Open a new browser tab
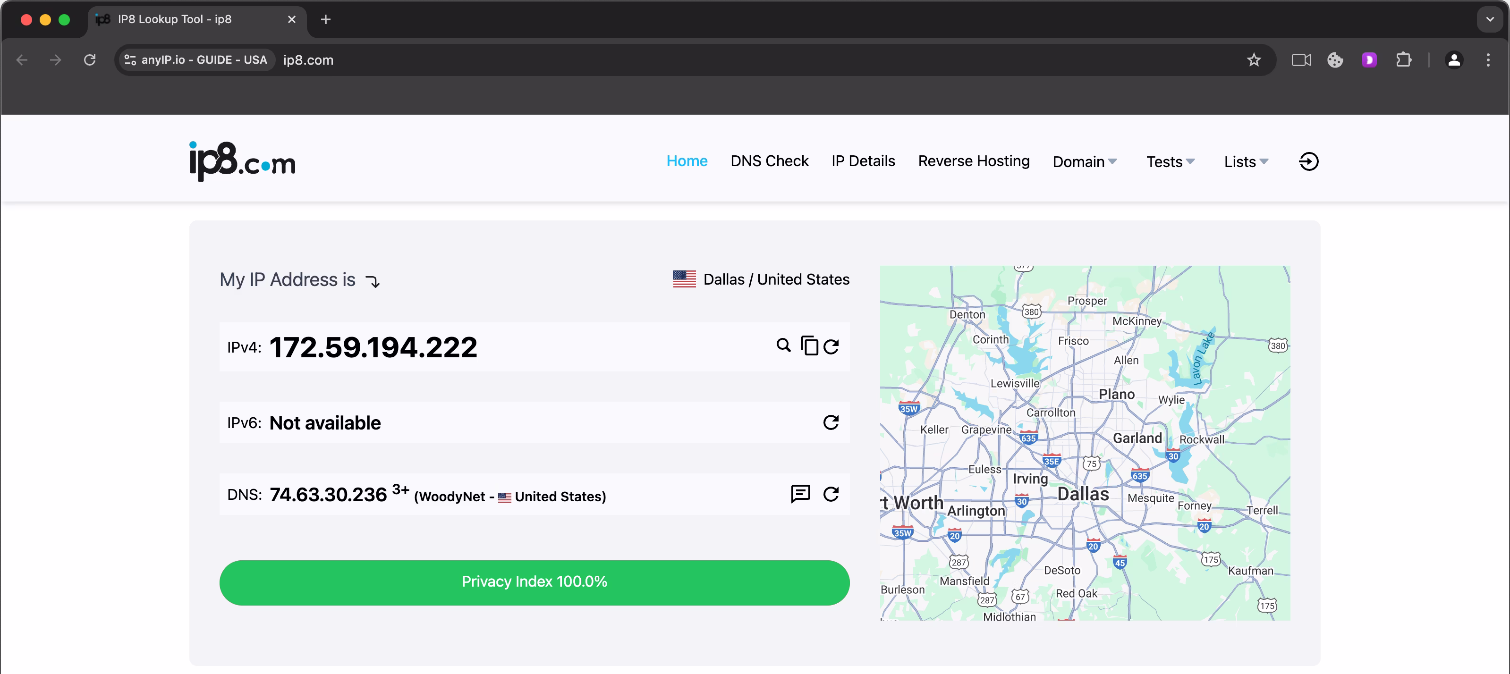This screenshot has height=674, width=1510. tap(326, 19)
